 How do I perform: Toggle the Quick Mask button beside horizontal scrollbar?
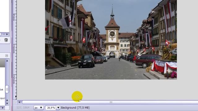tap(15, 102)
